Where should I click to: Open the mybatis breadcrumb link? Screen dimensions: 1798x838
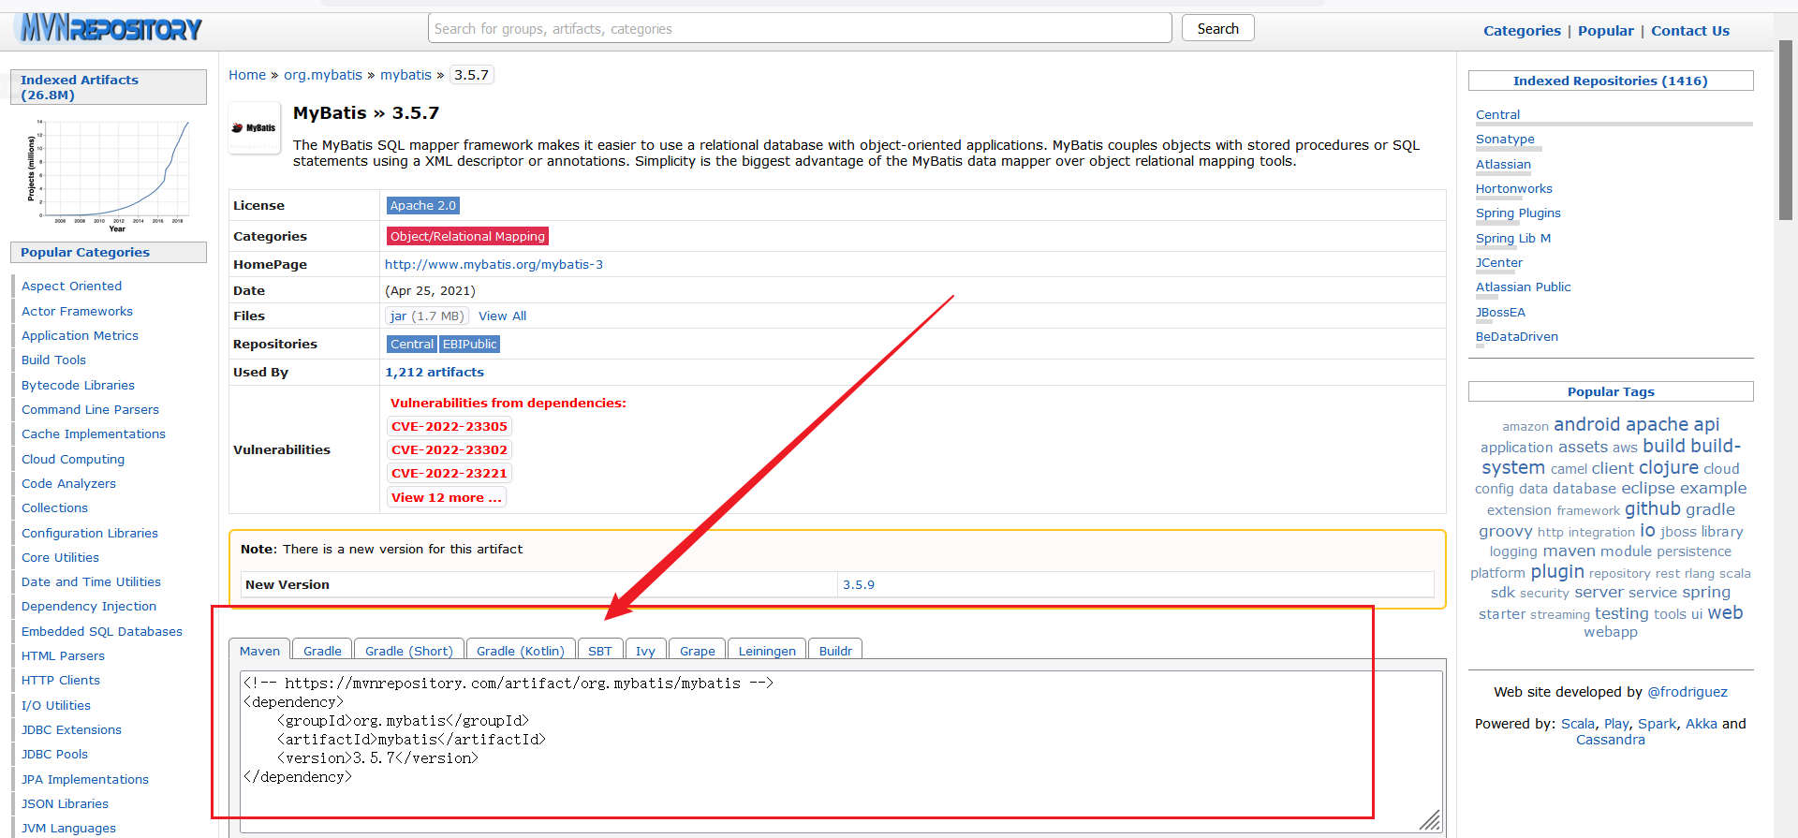coord(405,75)
